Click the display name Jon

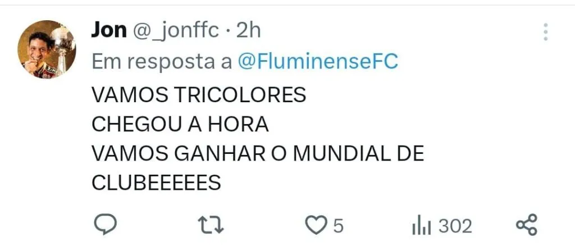coord(108,30)
